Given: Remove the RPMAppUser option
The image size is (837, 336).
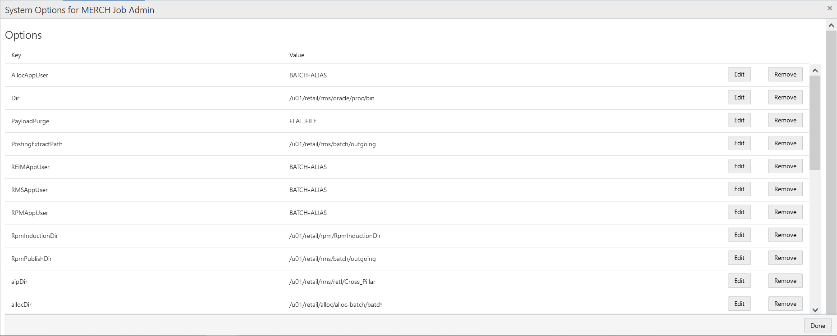Looking at the screenshot, I should (x=785, y=212).
